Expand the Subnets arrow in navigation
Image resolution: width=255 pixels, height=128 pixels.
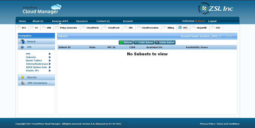[50, 57]
